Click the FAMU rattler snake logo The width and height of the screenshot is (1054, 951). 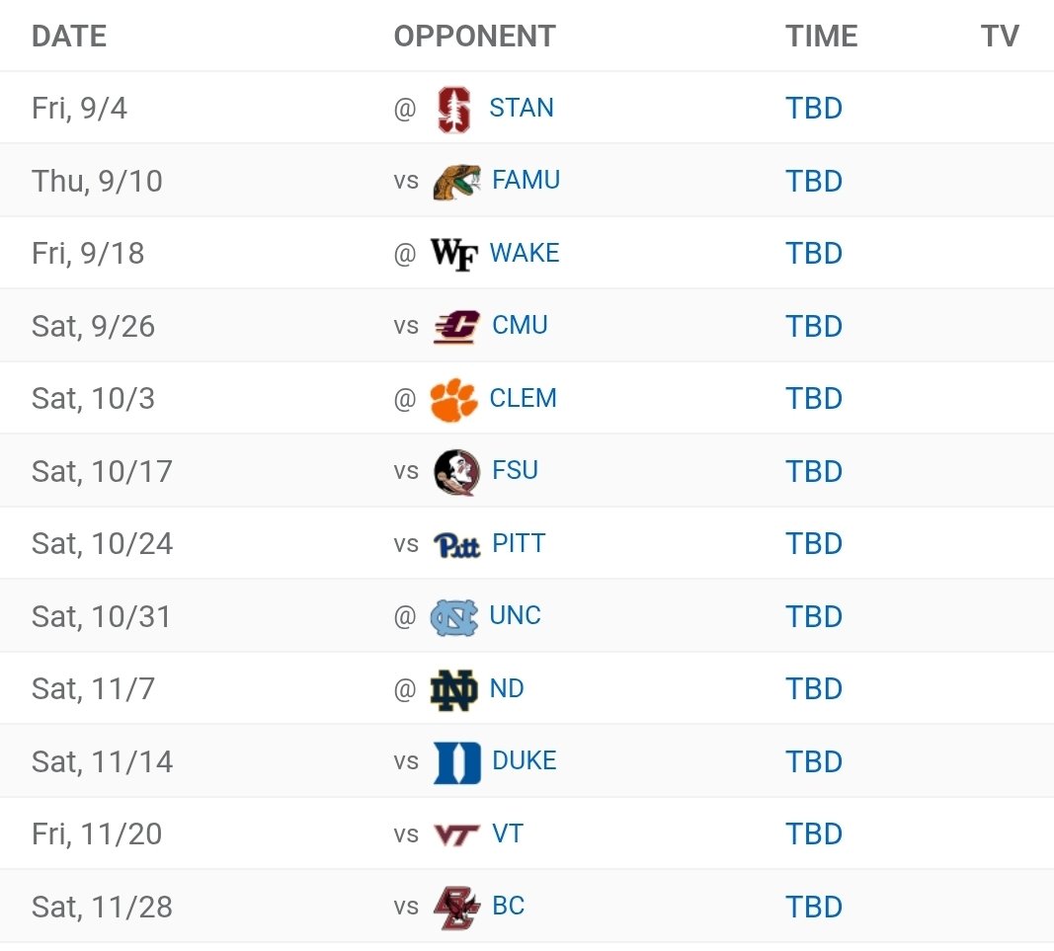[x=456, y=182]
